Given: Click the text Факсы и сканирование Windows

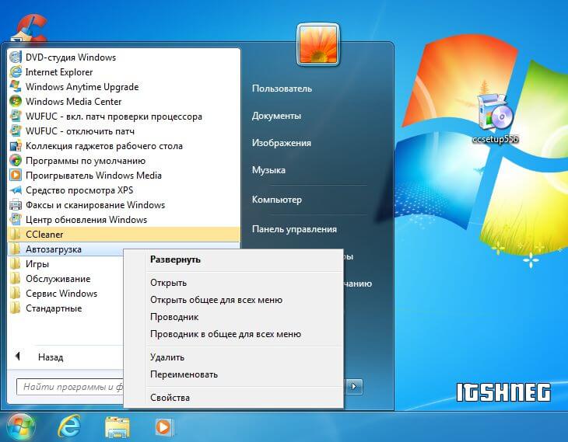Looking at the screenshot, I should 95,205.
